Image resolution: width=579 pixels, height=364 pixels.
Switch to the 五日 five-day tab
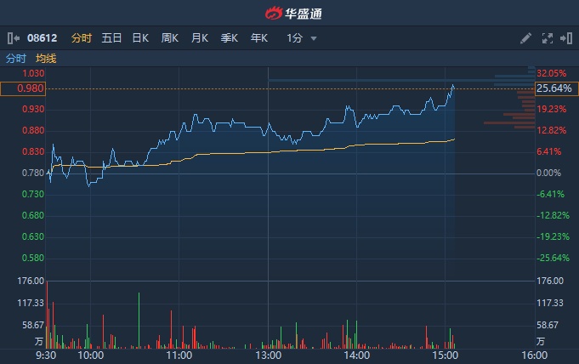(111, 37)
